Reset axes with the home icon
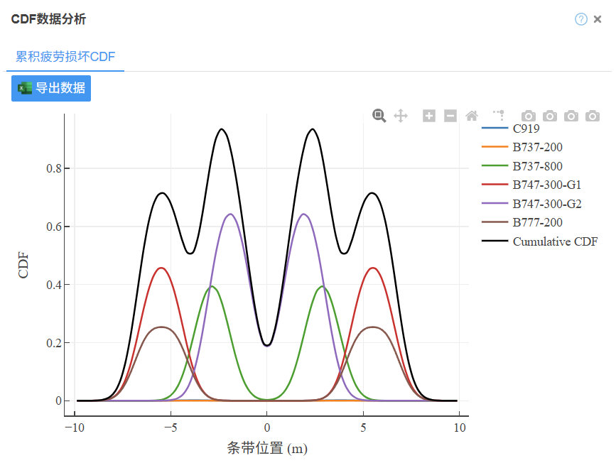 click(x=472, y=116)
